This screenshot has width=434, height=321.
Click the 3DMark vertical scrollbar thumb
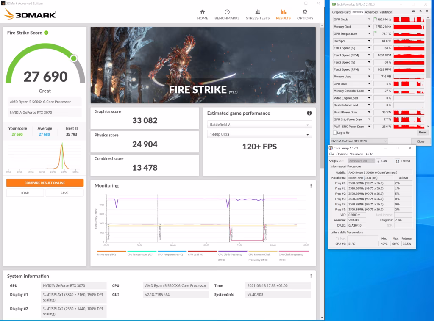click(322, 97)
